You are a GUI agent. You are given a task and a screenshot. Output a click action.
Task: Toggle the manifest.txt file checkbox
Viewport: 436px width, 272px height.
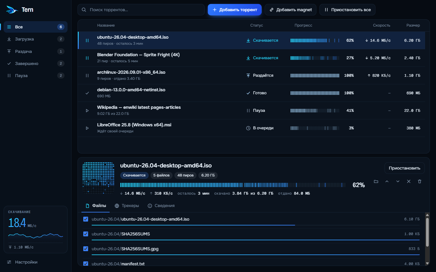[x=86, y=264]
